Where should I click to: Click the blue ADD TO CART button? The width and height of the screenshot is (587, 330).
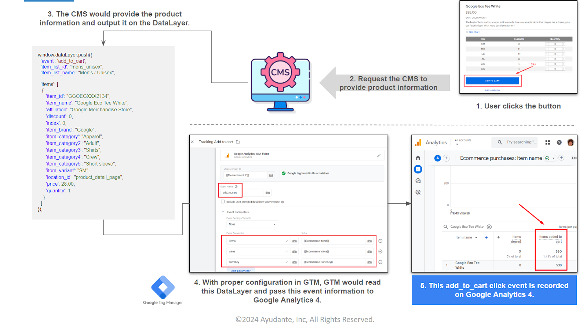(x=492, y=81)
